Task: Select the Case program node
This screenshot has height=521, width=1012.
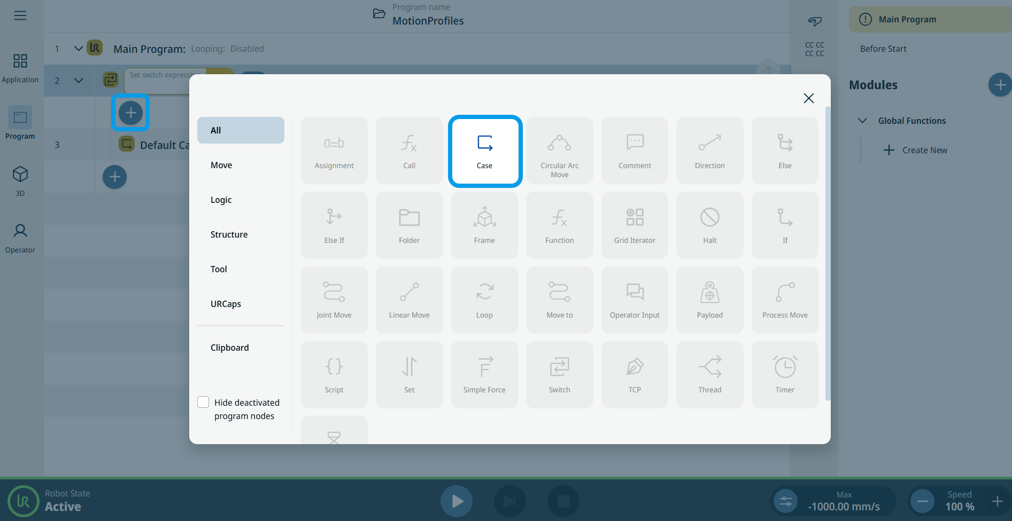Action: pyautogui.click(x=484, y=151)
